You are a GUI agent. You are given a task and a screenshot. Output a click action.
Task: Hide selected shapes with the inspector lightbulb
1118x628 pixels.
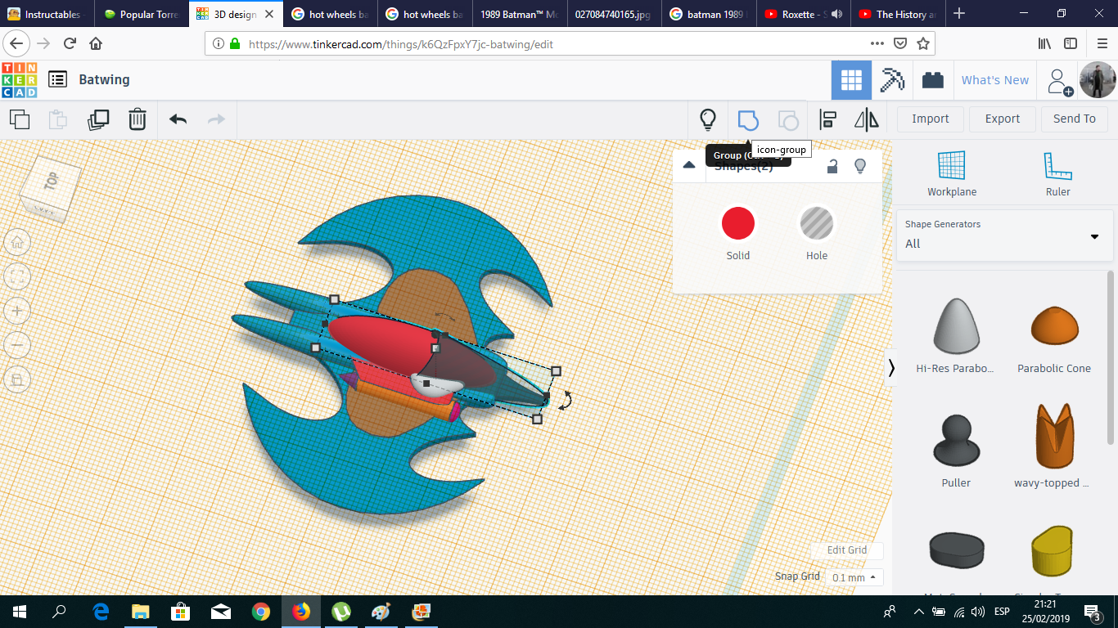pyautogui.click(x=860, y=166)
